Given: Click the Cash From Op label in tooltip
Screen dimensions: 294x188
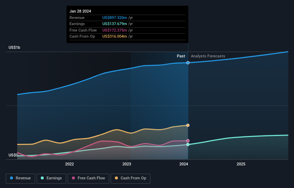Looking at the screenshot, I should tap(82, 37).
